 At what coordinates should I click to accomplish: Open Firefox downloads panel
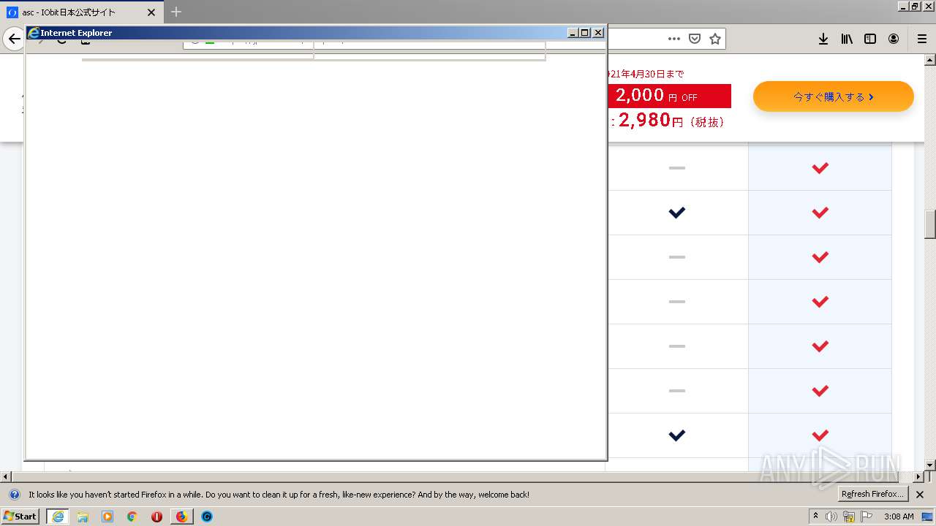tap(823, 39)
